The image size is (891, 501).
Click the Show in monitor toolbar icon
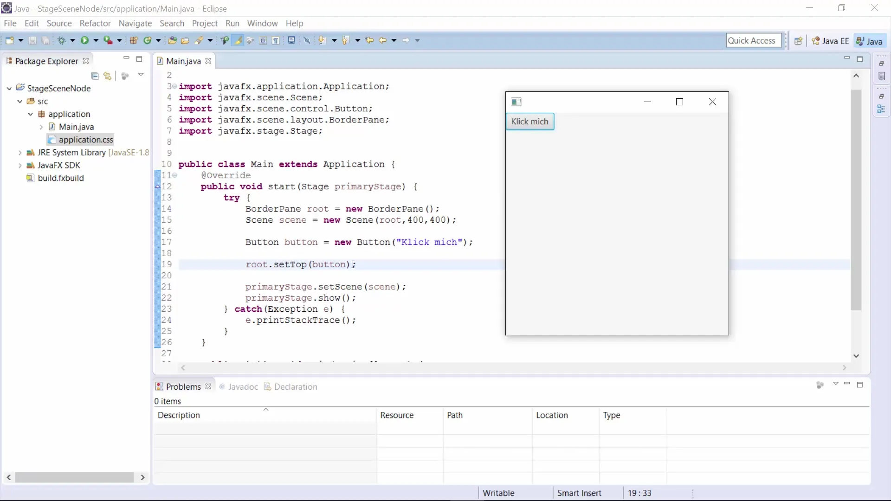click(291, 40)
